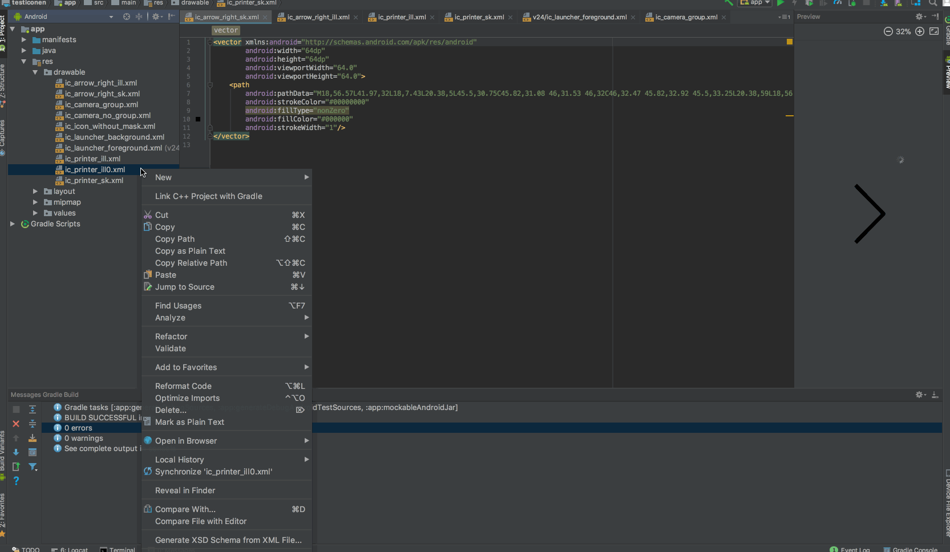Click the vector breadcrumb tag in editor
This screenshot has width=950, height=552.
tap(226, 30)
